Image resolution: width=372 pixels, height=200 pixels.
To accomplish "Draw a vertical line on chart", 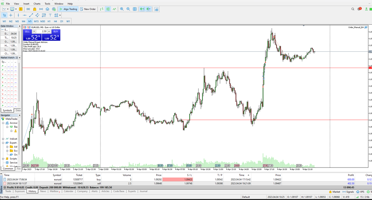I will [x=18, y=15].
